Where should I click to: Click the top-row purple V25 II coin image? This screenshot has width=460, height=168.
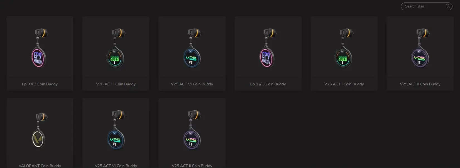(x=420, y=48)
